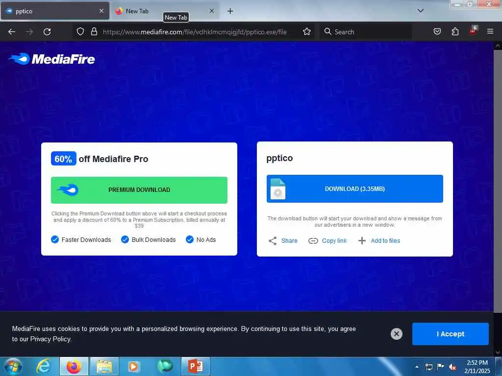Click the chain link icon
The height and width of the screenshot is (376, 502).
coord(313,241)
